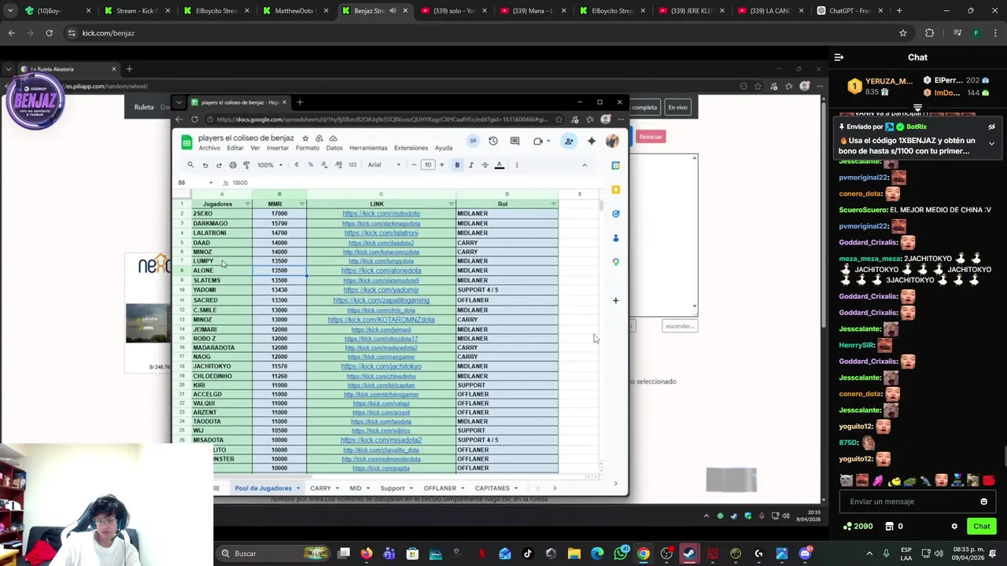Expand the pinned BotRix message

(991, 144)
